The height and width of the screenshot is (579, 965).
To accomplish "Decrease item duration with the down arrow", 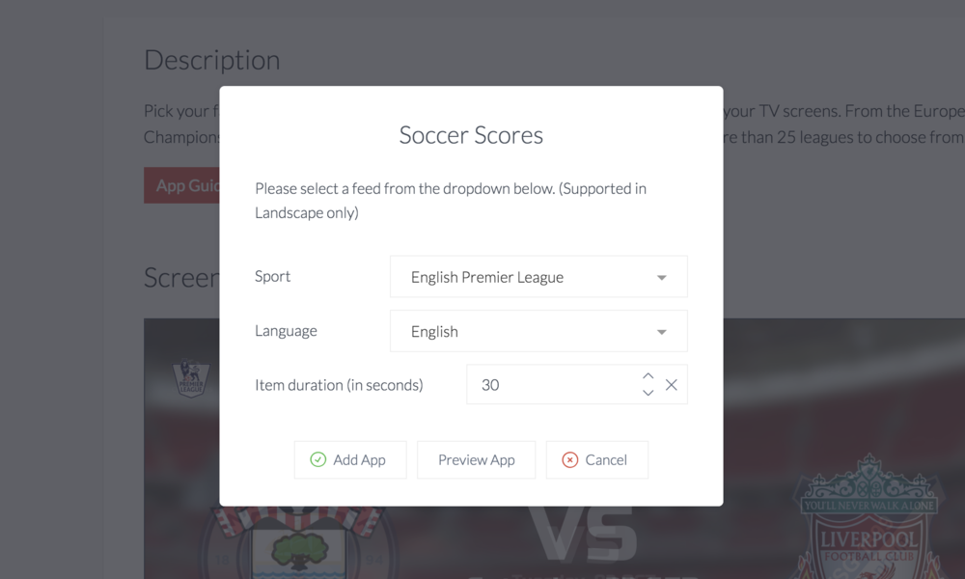I will 648,393.
